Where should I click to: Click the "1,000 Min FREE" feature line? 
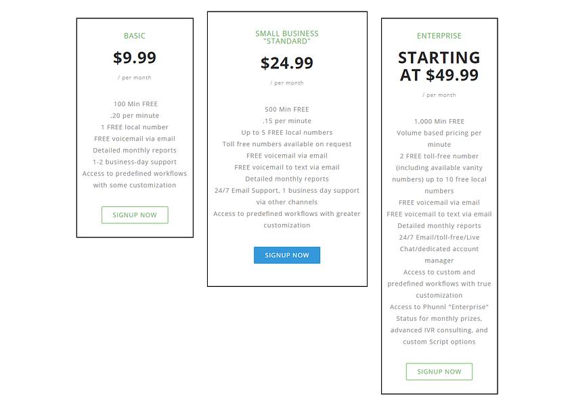(x=439, y=122)
